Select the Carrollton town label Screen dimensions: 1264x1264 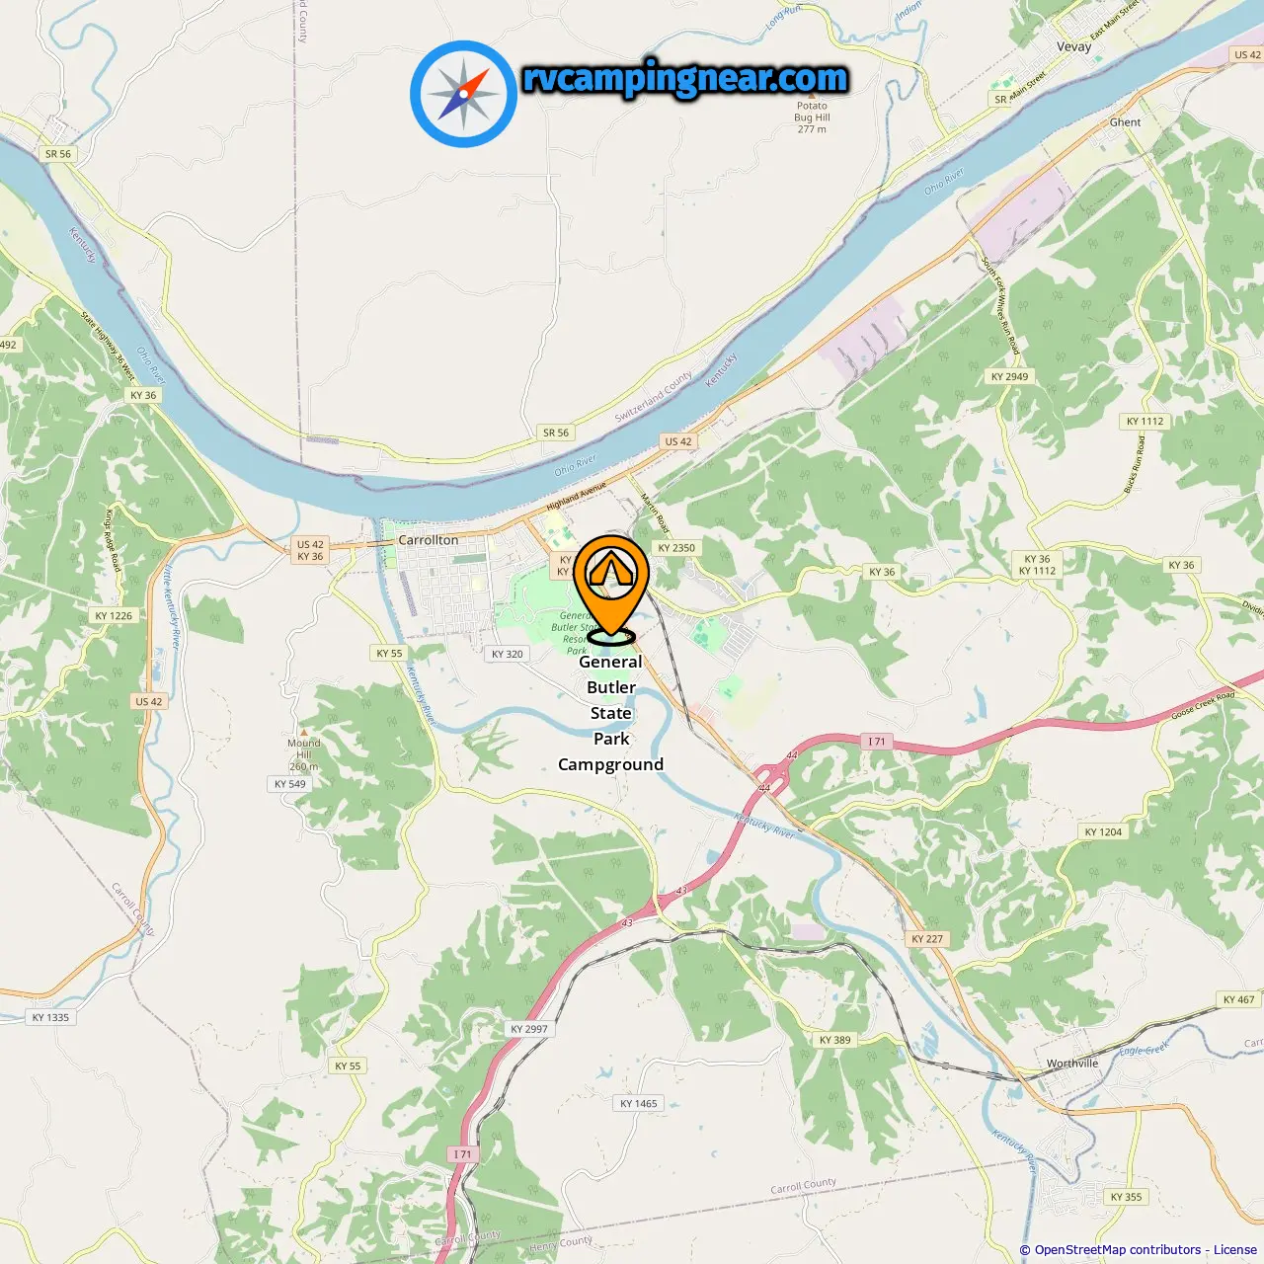[428, 540]
